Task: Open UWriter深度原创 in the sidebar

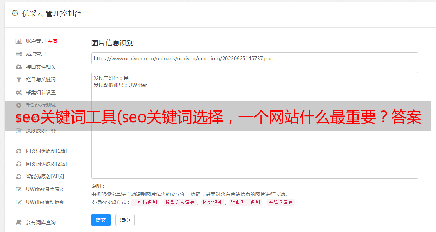Action: 45,189
